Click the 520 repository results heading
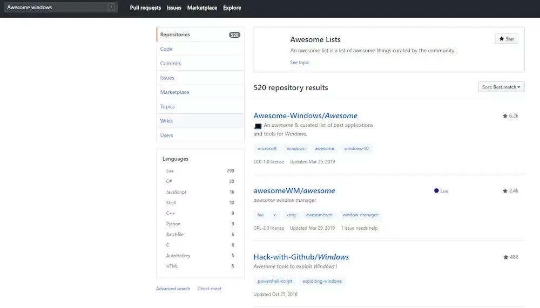 click(291, 88)
